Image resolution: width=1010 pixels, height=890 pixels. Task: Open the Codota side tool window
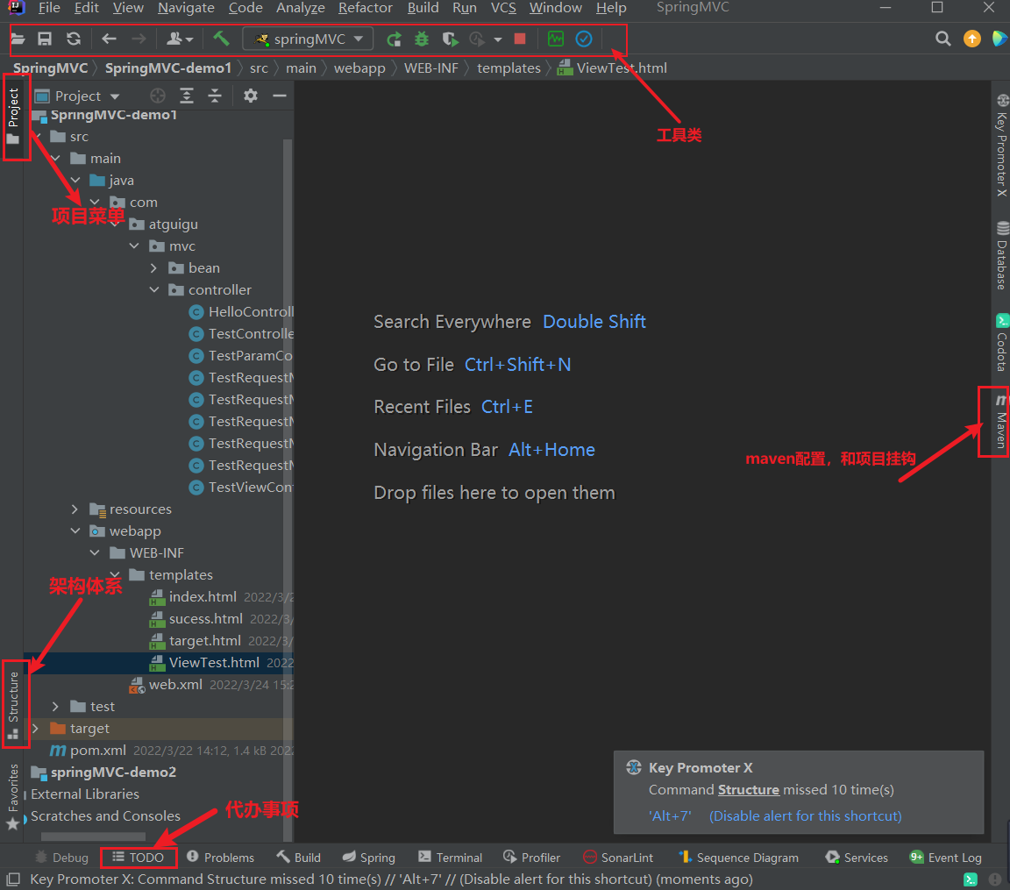(1001, 343)
